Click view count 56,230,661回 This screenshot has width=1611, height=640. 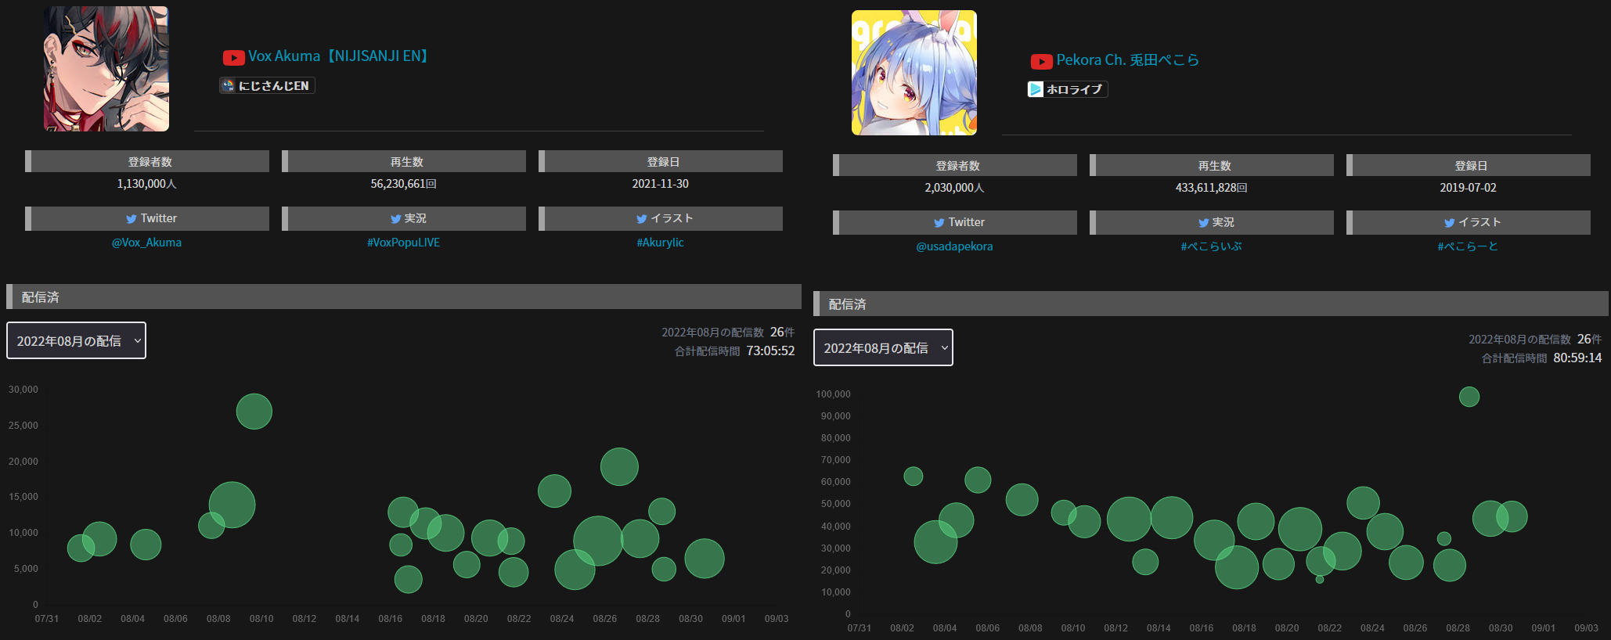click(403, 184)
